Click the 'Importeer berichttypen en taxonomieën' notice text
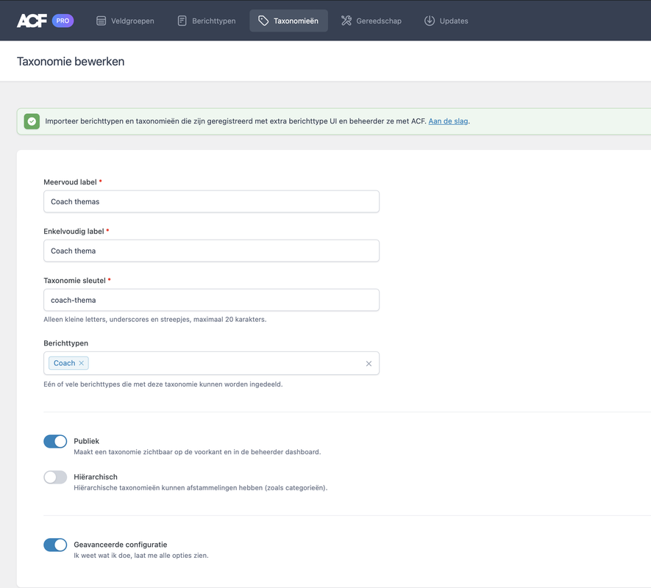The width and height of the screenshot is (651, 588). pyautogui.click(x=236, y=121)
